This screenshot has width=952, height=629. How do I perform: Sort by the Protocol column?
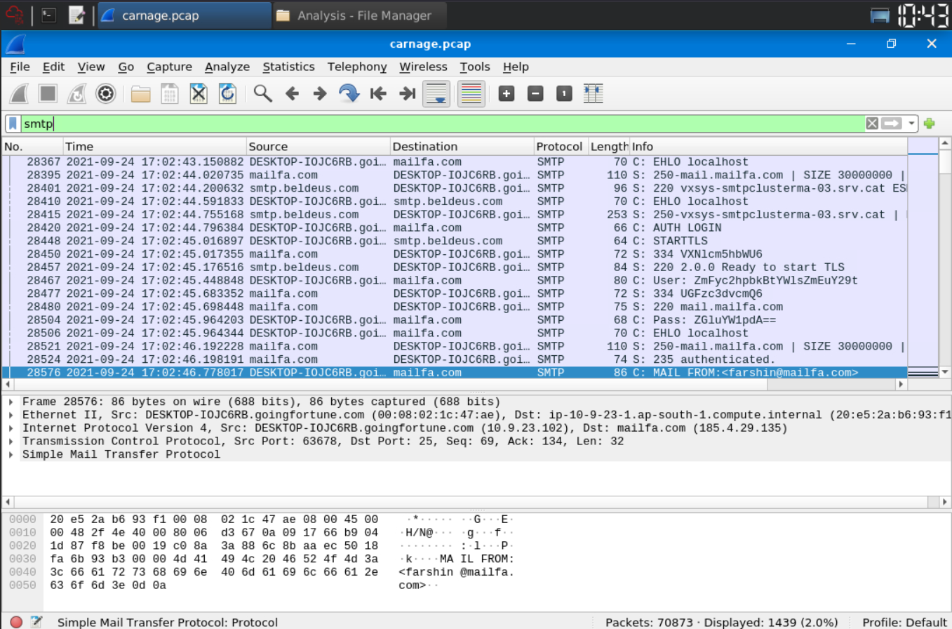click(x=561, y=147)
